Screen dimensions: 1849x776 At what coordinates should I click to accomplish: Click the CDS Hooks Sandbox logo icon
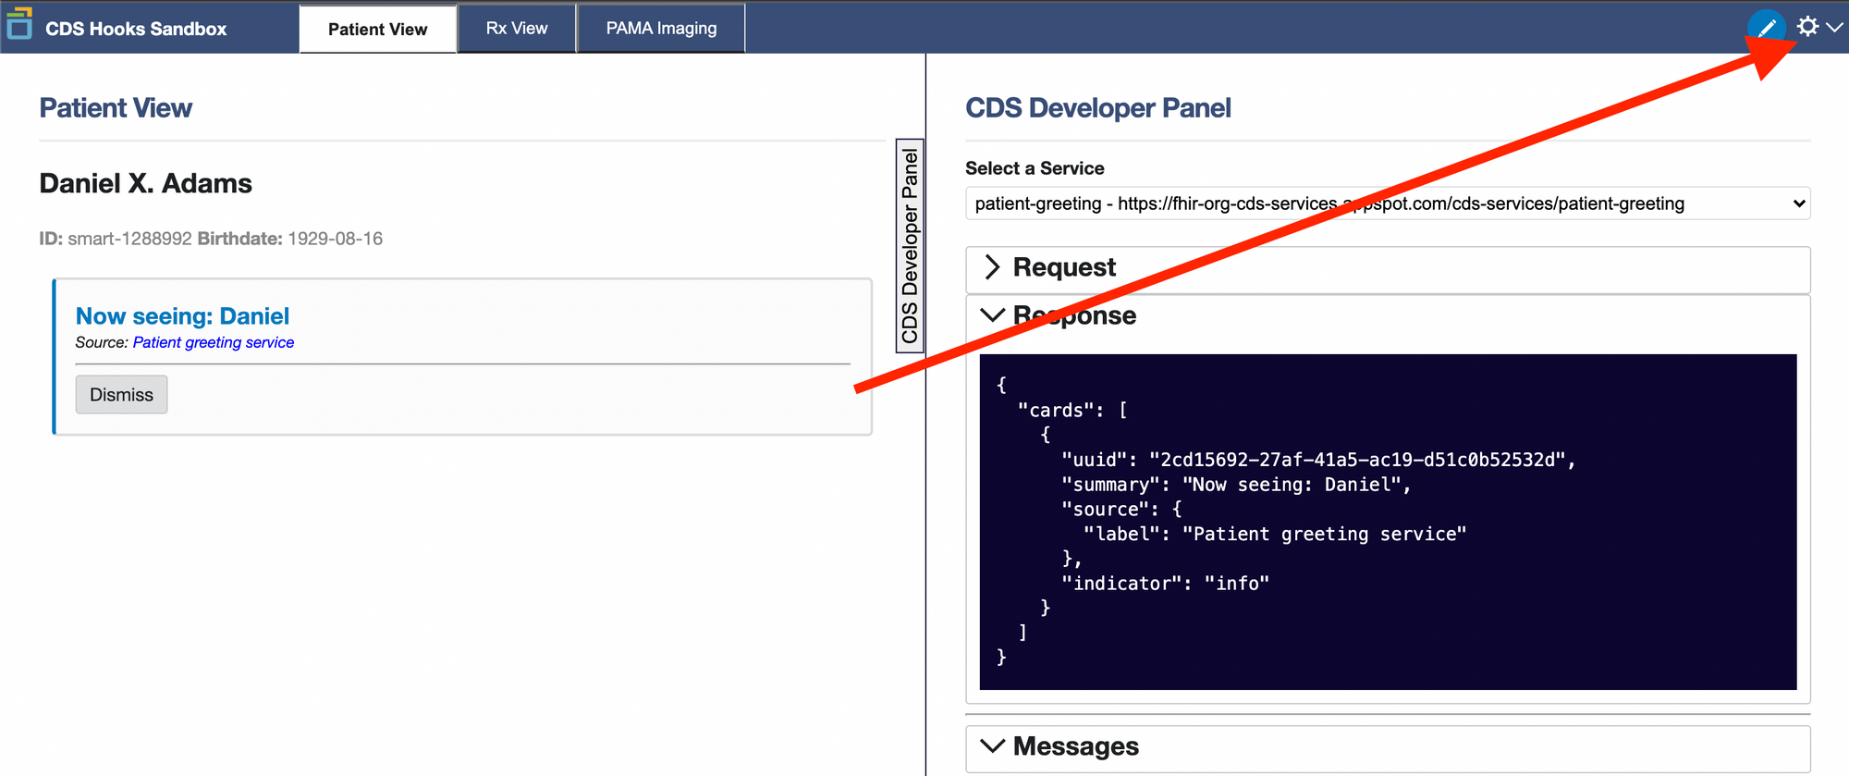[x=19, y=24]
